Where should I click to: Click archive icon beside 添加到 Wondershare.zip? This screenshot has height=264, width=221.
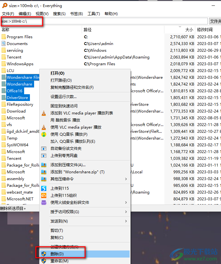pyautogui.click(x=44, y=172)
